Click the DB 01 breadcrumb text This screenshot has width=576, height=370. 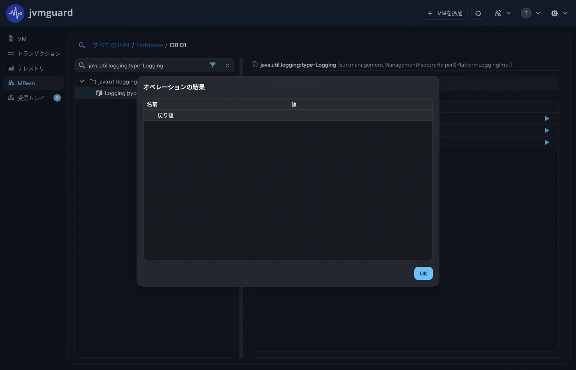coord(178,45)
